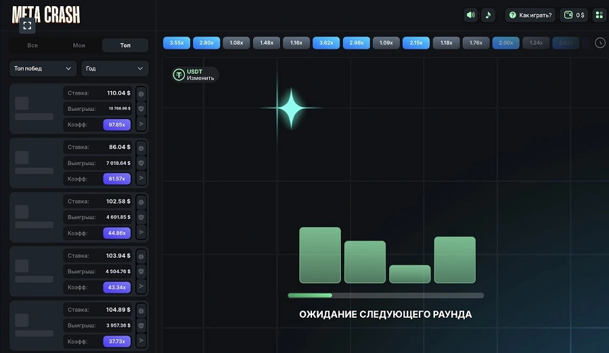
Task: Click the 1.16x history chip
Action: coord(296,43)
